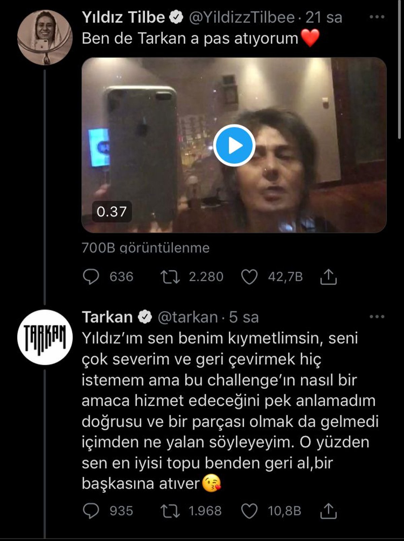Click the @tarkan handle
404x541 pixels.
188,317
